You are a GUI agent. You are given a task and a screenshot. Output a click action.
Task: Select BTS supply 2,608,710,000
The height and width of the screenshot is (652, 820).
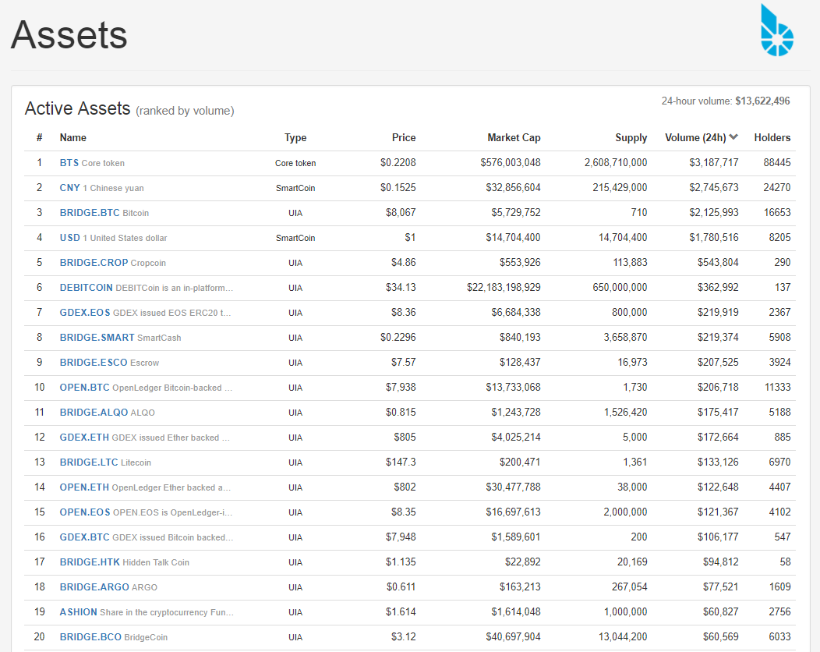(616, 163)
